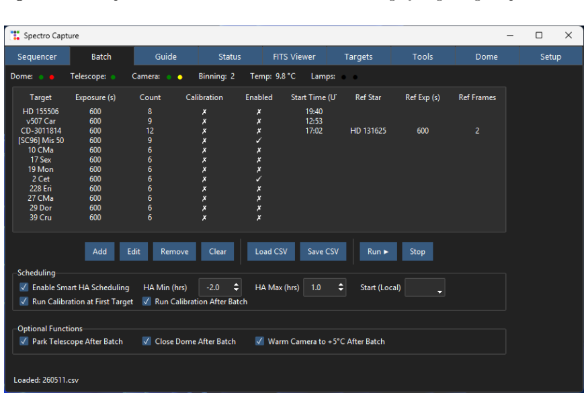
Task: Maximize the Spectro Capture window
Action: tap(539, 35)
